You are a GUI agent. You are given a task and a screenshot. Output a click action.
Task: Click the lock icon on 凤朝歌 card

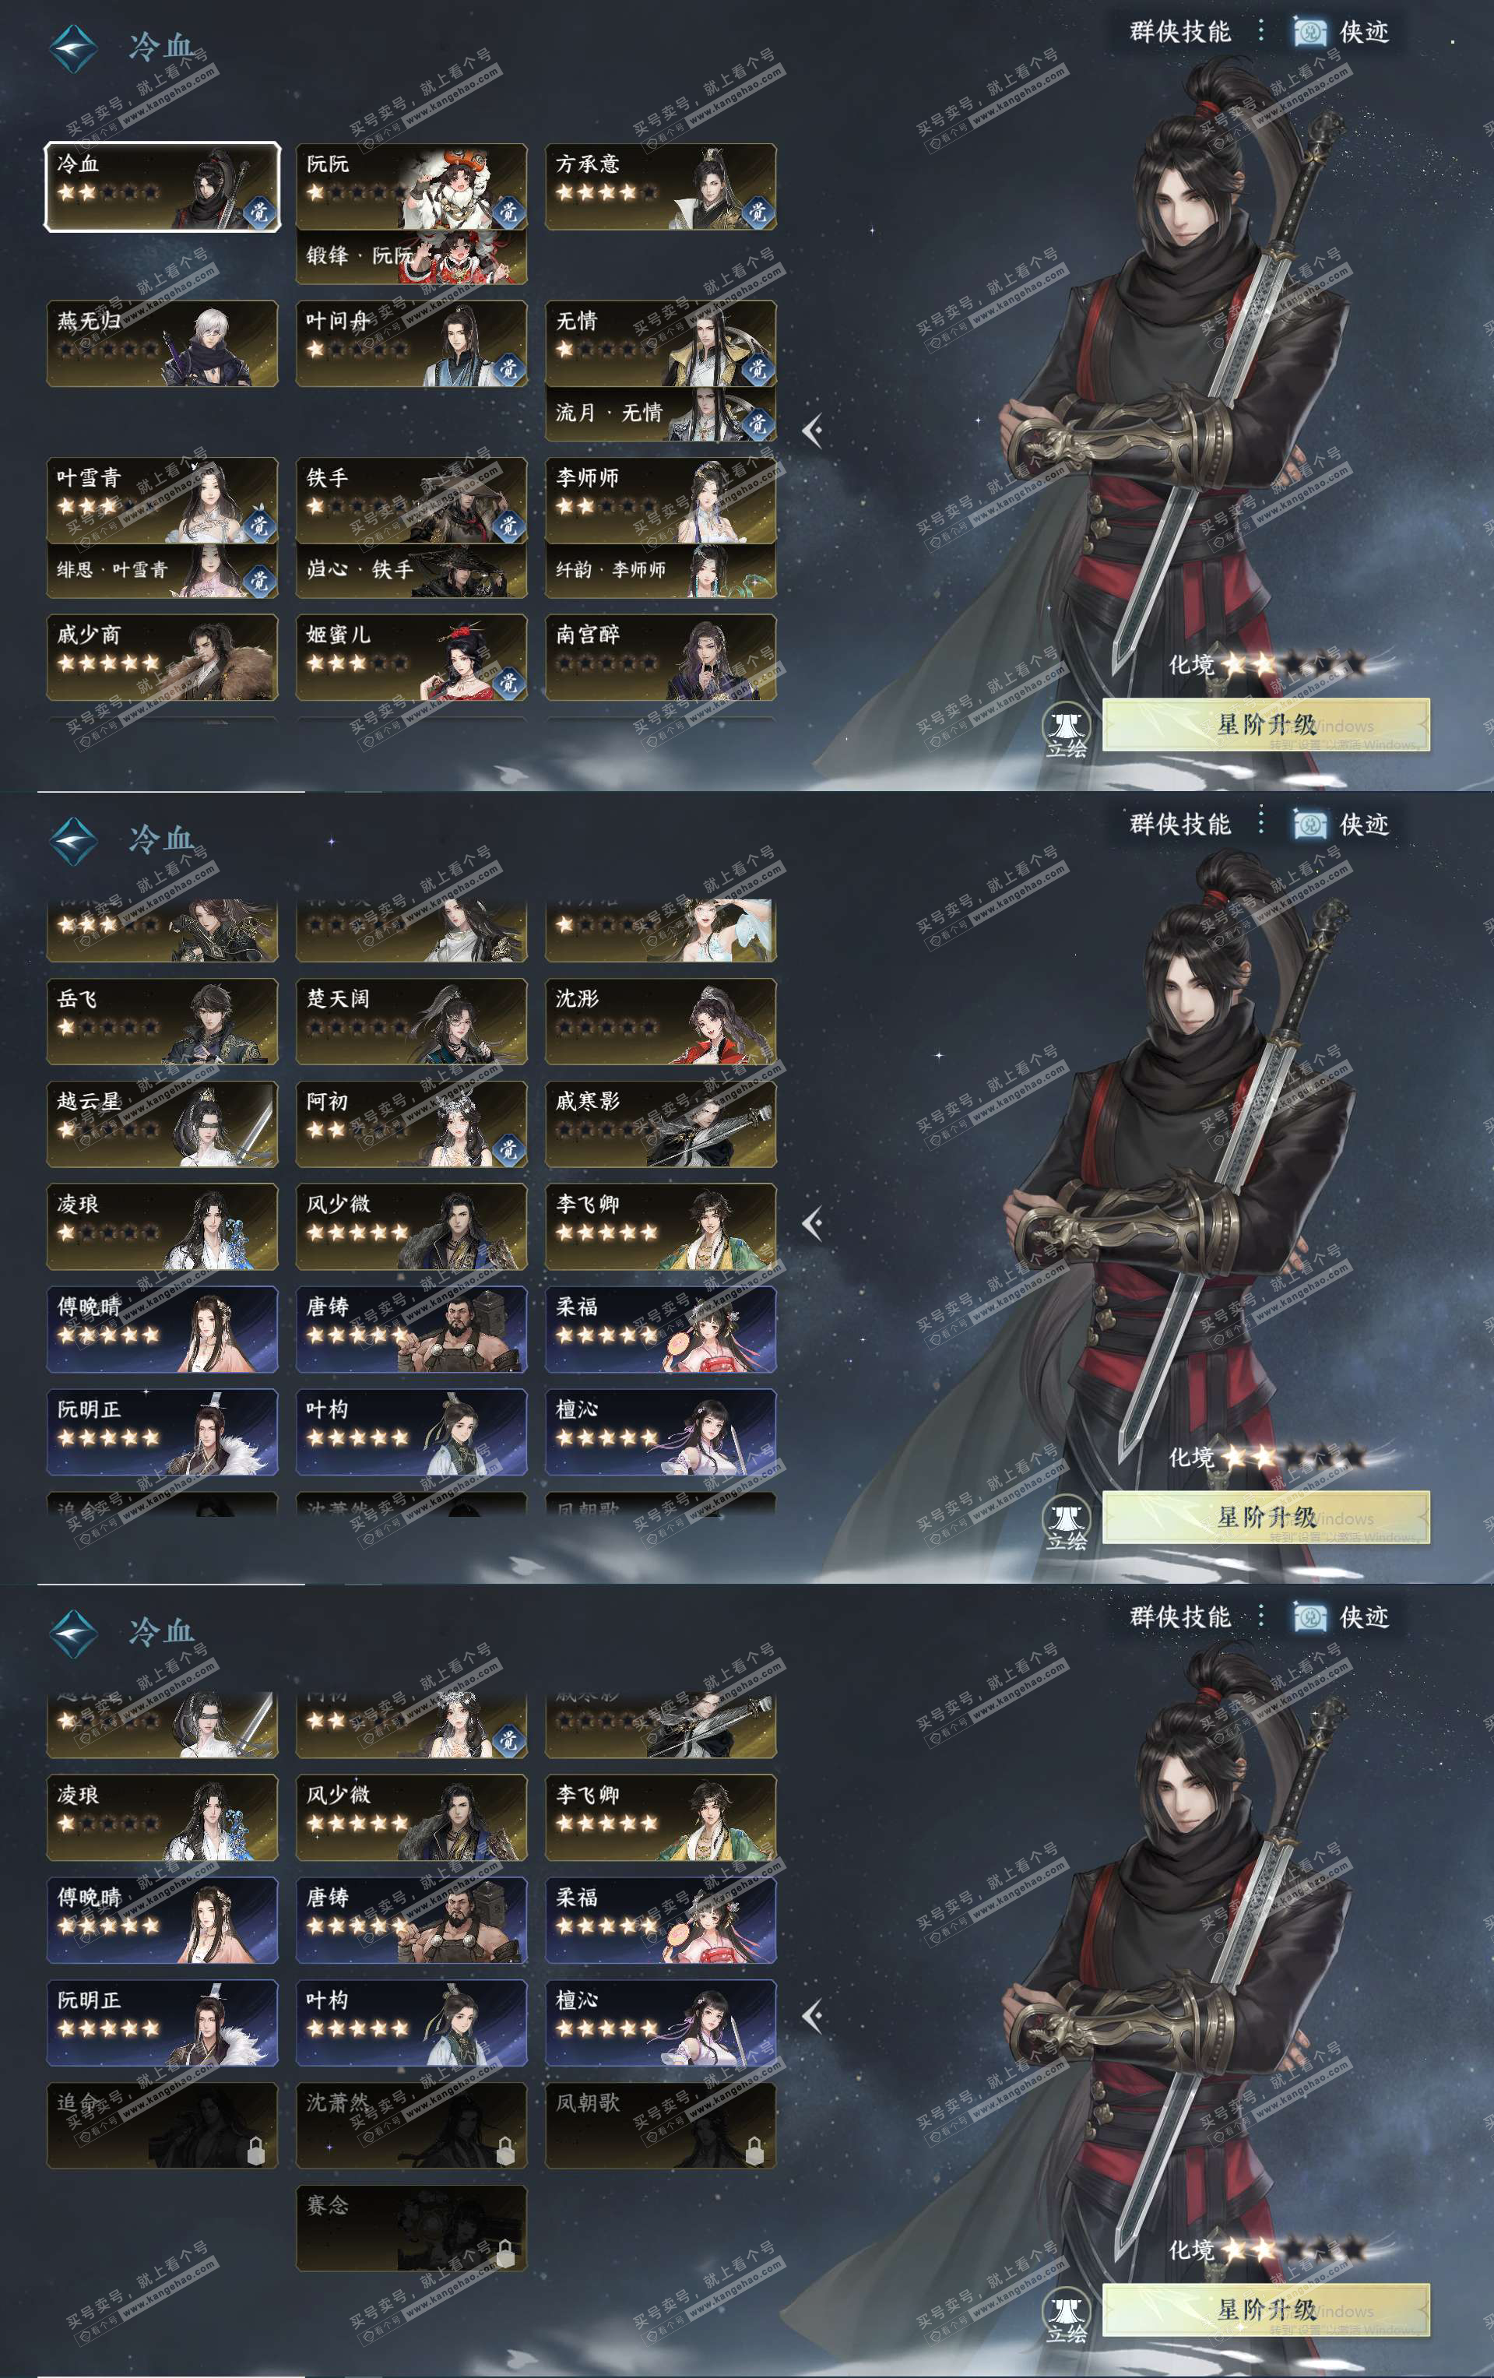coord(754,2150)
